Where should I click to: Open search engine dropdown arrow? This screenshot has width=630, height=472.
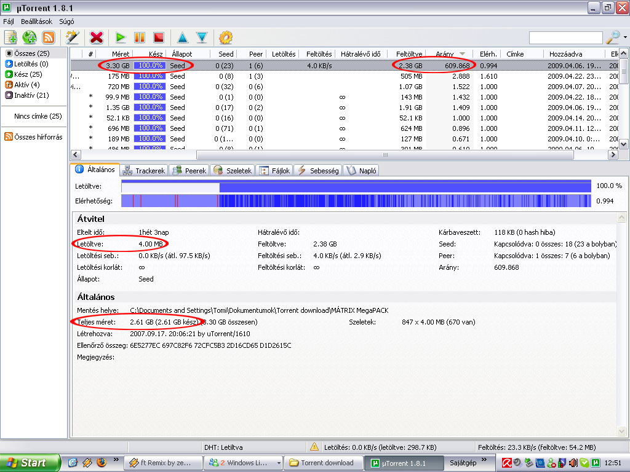pos(626,37)
